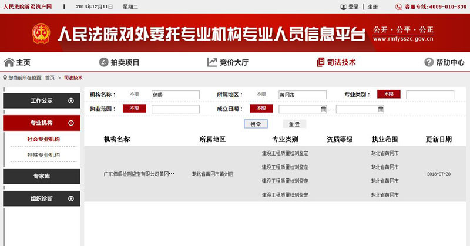Screen dimensions: 470x246
Task: Open the 司法技术 navigation tab
Action: point(336,62)
